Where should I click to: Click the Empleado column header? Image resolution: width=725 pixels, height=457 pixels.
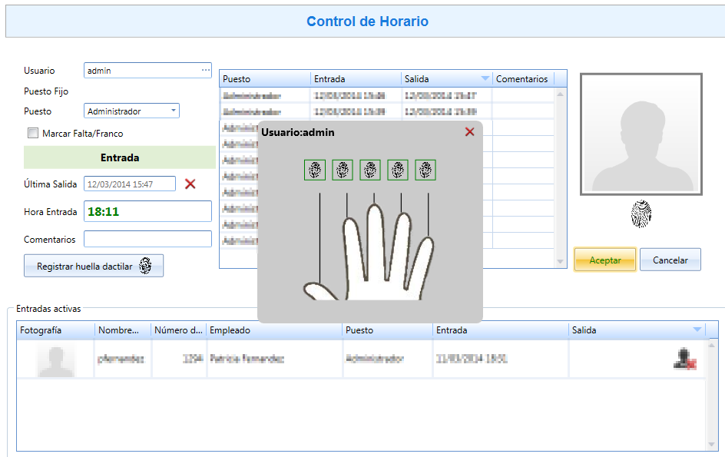(x=274, y=330)
